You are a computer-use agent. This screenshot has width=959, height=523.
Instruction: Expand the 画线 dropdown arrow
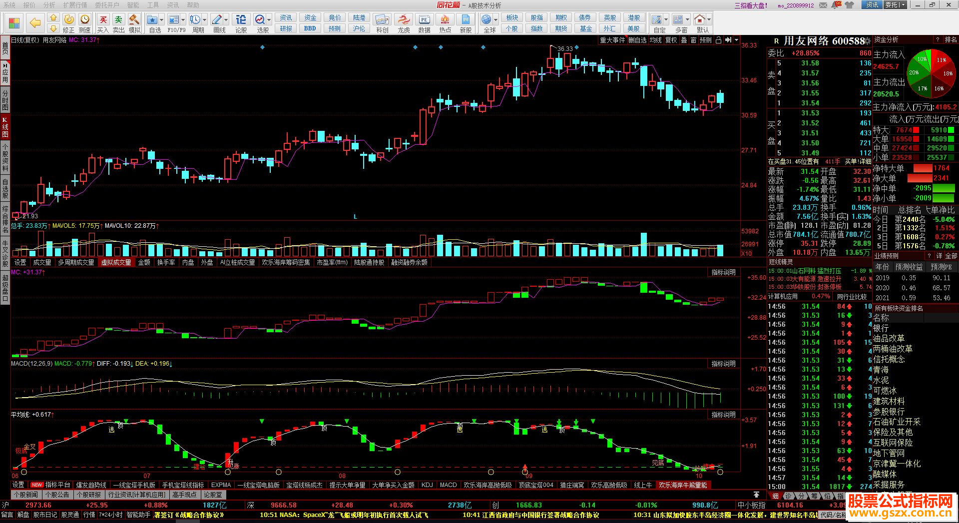coord(226,20)
